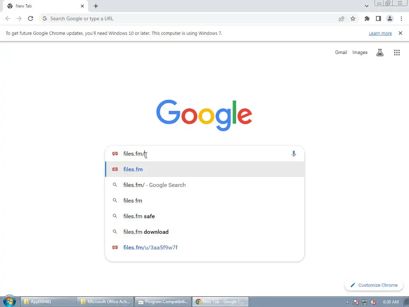The image size is (409, 307).
Task: Click magnifier icon beside 'files fm'
Action: tap(115, 200)
